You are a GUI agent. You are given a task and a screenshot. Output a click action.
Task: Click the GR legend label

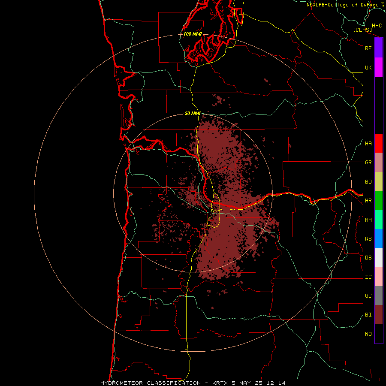(x=368, y=163)
